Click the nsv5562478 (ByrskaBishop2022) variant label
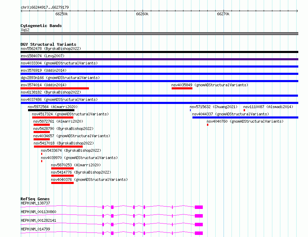Image resolution: width=308 pixels, height=237 pixels. point(51,49)
